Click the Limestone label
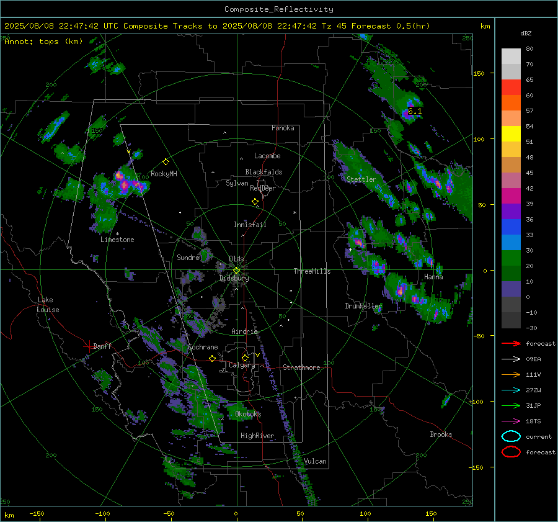Screen dimensions: 558x522 point(117,240)
